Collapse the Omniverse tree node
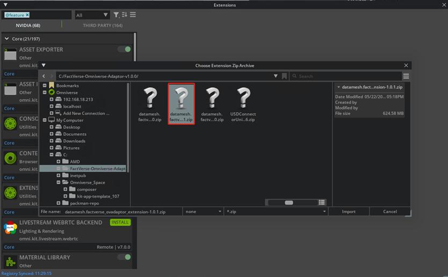The height and width of the screenshot is (277, 448). [45, 92]
